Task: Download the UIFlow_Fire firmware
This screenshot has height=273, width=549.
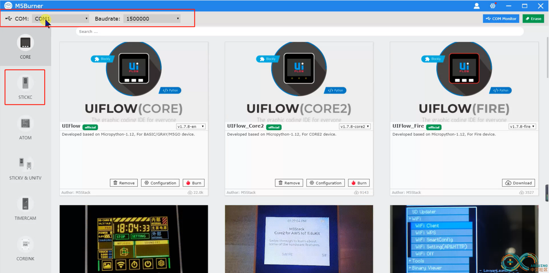Action: coord(518,183)
